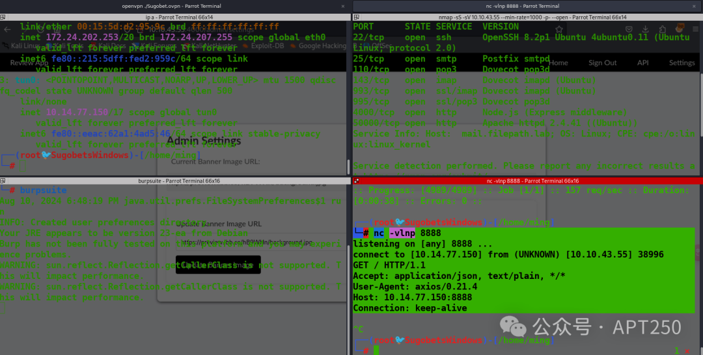Close the nc -vlnp 8888 top tab
The image size is (703, 355).
point(694,7)
